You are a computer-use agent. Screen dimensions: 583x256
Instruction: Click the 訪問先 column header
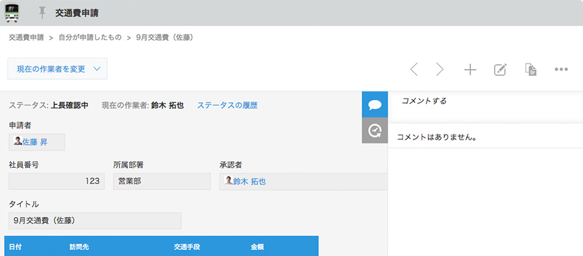(x=79, y=247)
